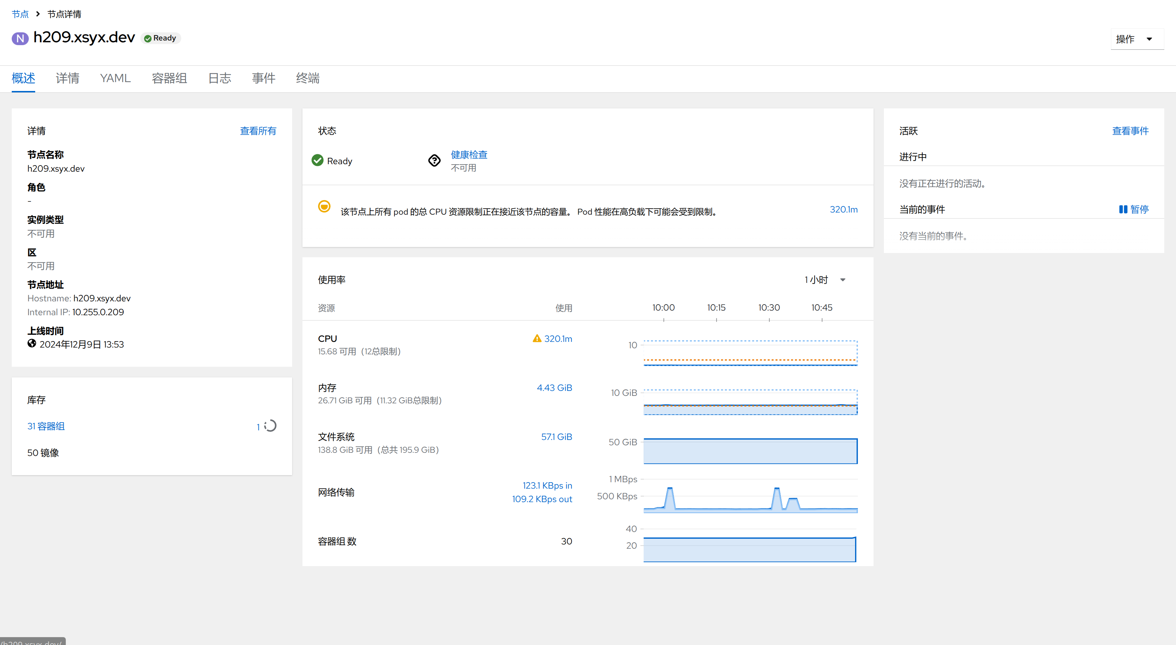Click the CPU usage warning triangle icon
Screen dimensions: 1176x645
pyautogui.click(x=537, y=338)
